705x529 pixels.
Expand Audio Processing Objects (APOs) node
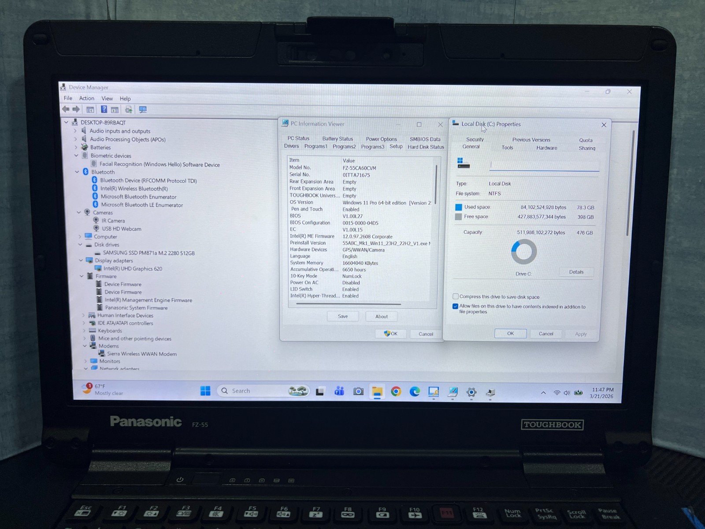(x=75, y=139)
